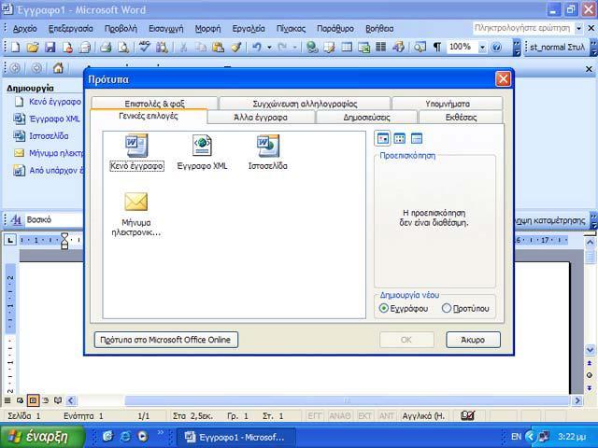Insert a hyperlink with the globe icon
598x448 pixels.
coord(312,48)
